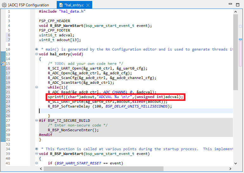Viewport: 244px width, 173px height.
Task: Minimize the editor pane
Action: point(230,4)
